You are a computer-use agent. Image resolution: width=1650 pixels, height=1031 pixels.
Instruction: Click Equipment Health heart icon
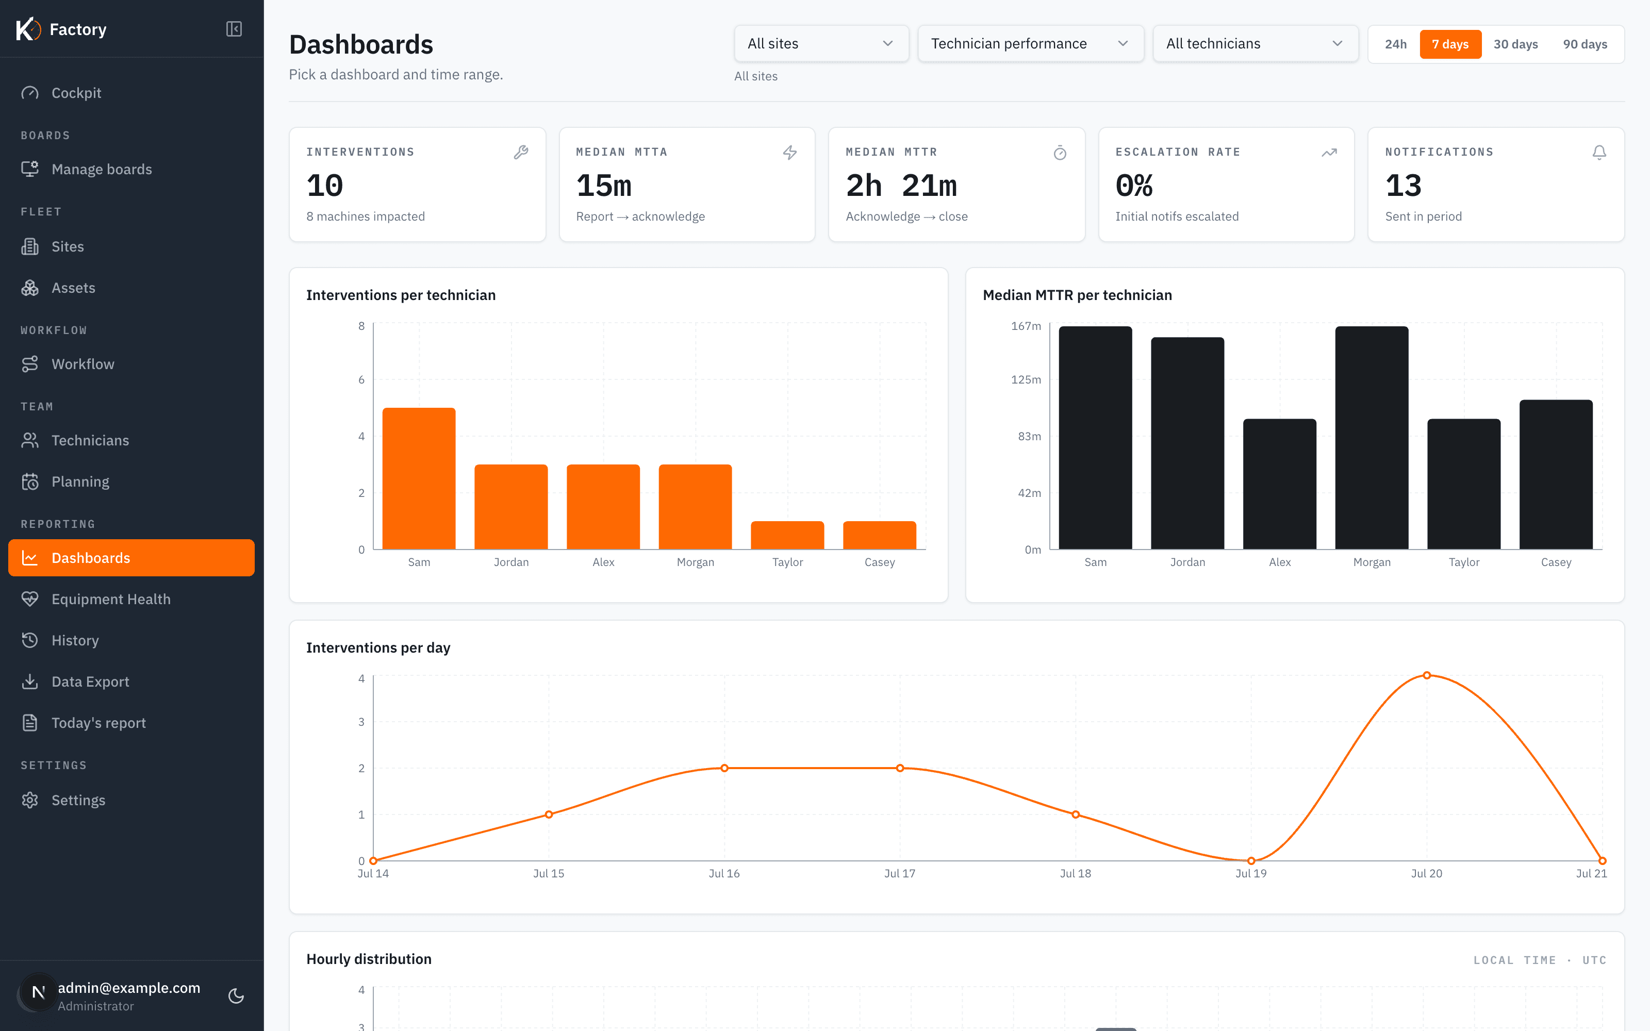pos(30,598)
